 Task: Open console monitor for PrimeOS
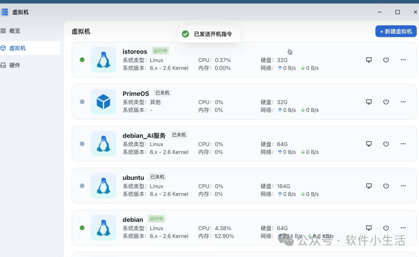point(369,102)
